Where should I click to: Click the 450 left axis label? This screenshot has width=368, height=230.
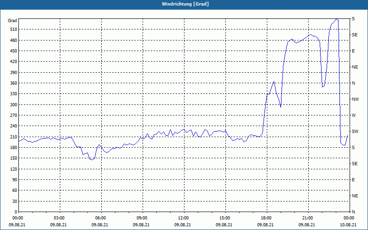pyautogui.click(x=14, y=51)
